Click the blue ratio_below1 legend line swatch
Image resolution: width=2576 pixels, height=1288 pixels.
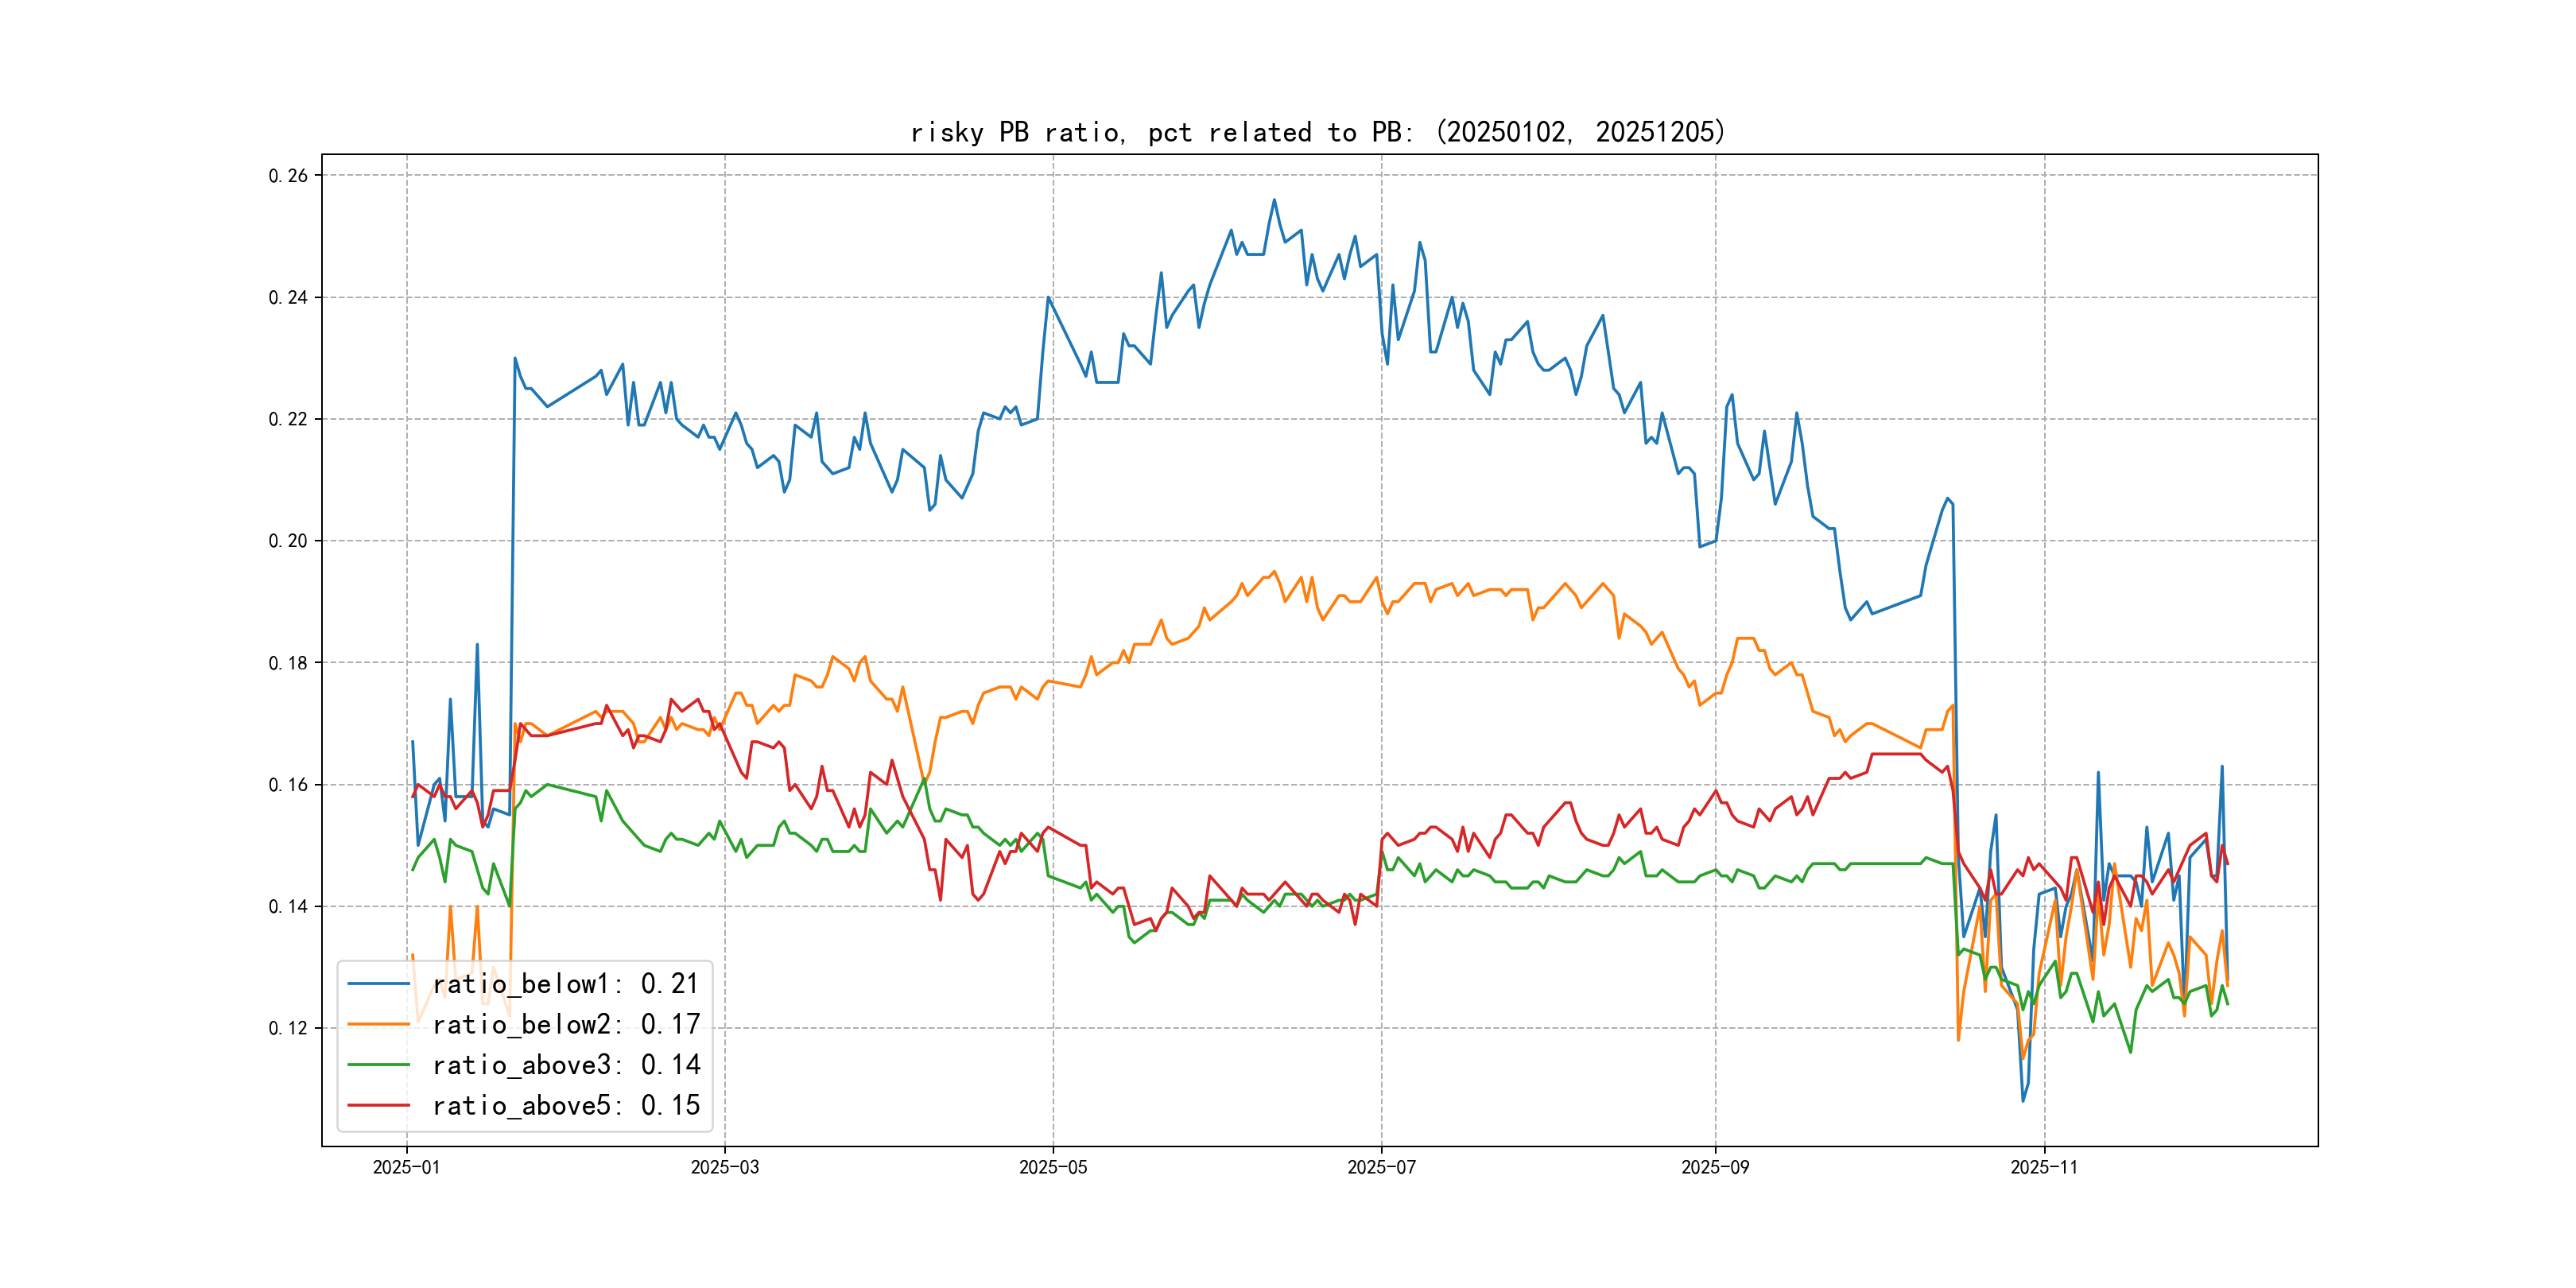point(378,984)
